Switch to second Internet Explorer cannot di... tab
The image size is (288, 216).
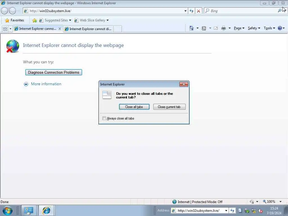pos(88,29)
